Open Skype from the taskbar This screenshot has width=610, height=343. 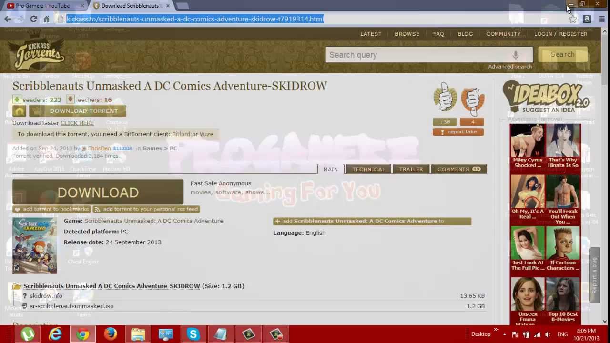coord(193,334)
